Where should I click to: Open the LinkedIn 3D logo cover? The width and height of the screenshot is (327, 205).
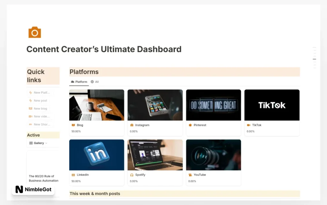tap(96, 155)
